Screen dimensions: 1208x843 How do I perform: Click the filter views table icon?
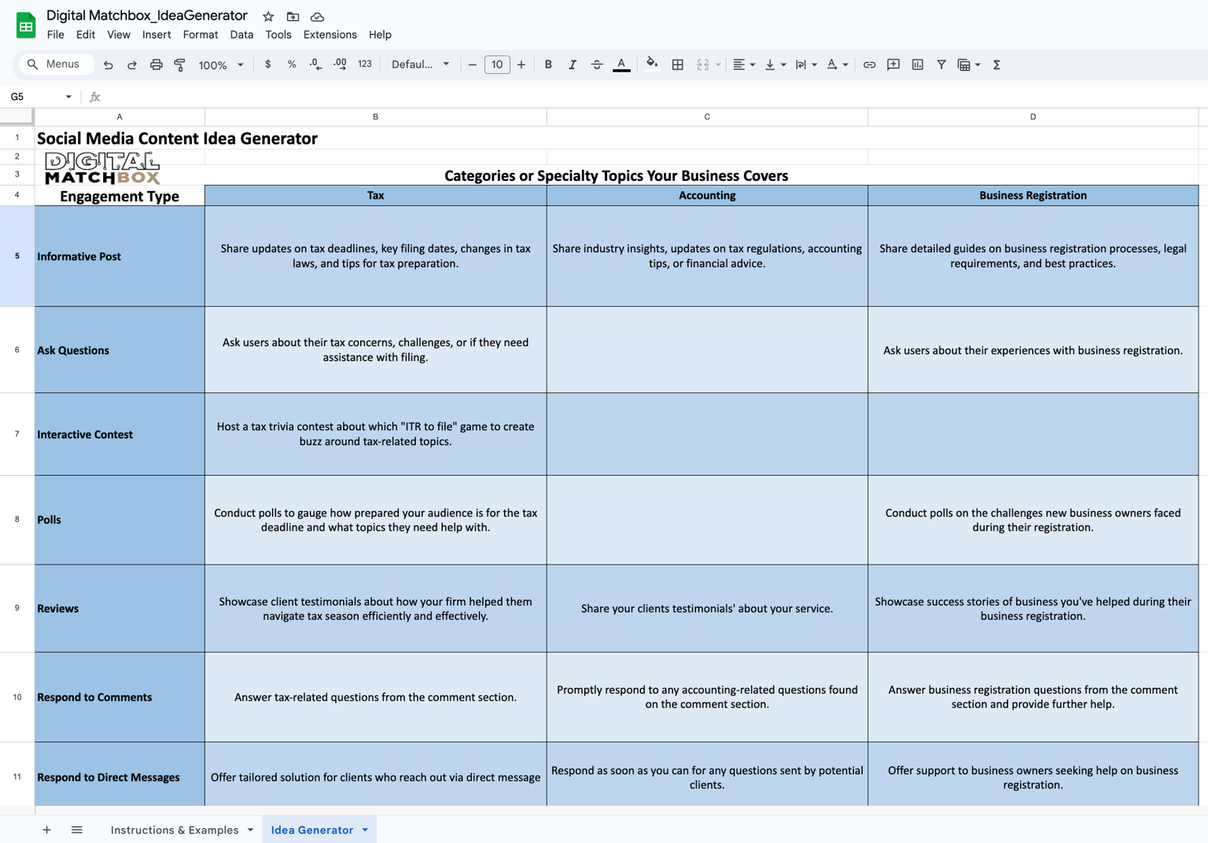963,64
